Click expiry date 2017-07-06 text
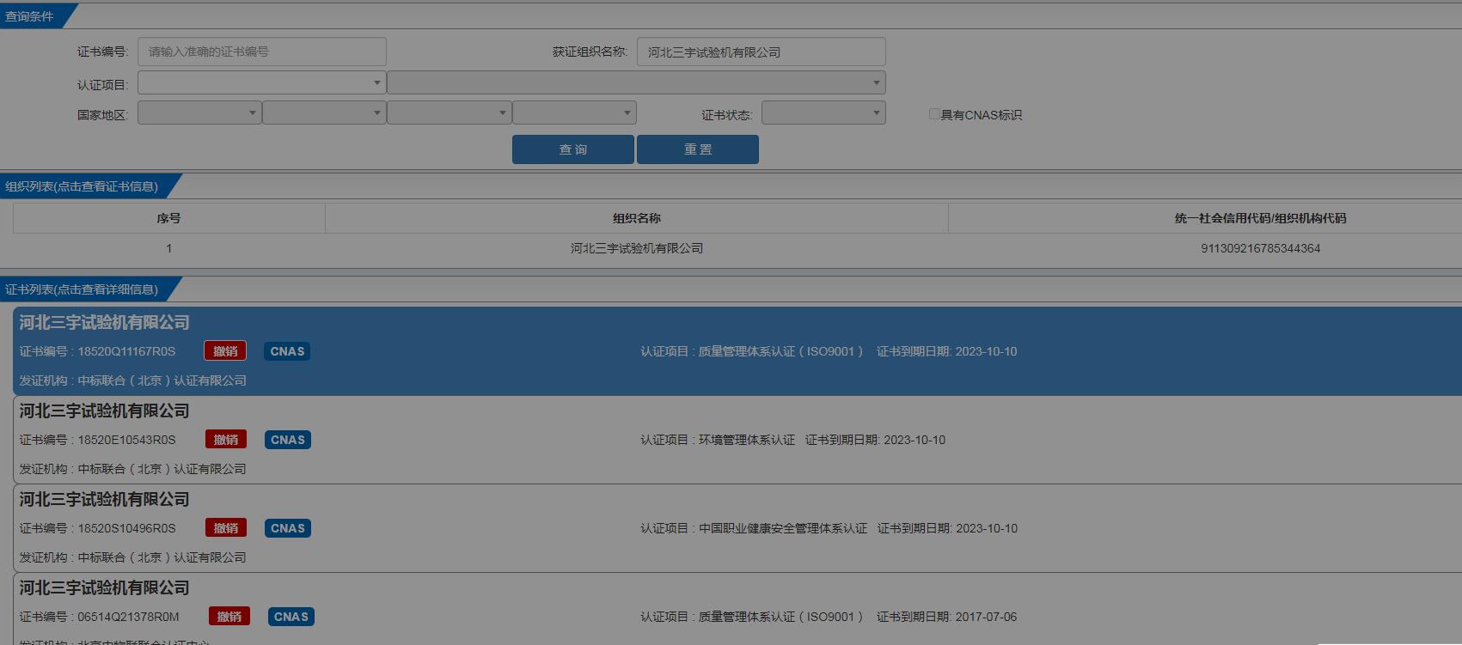The image size is (1462, 645). tap(986, 617)
